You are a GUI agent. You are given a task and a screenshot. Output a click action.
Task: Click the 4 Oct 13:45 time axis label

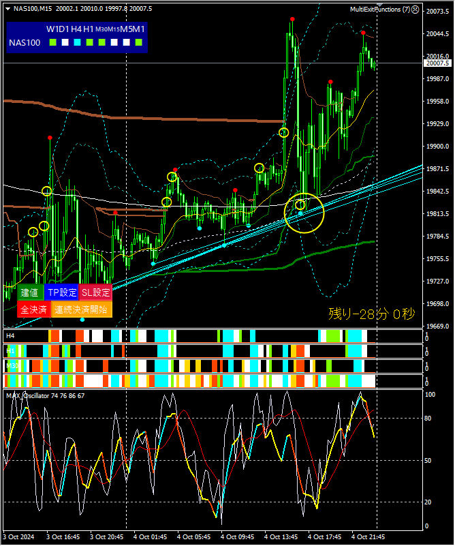[281, 537]
